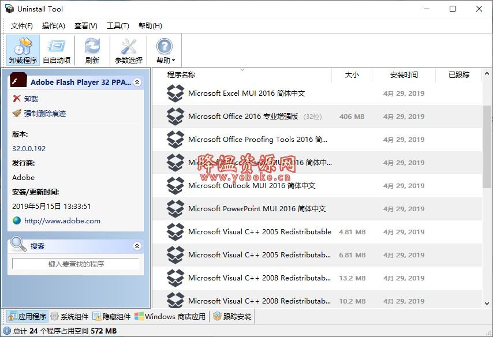Click the icon of the 6.81 MB Visual C++ 2005 row

[175, 255]
